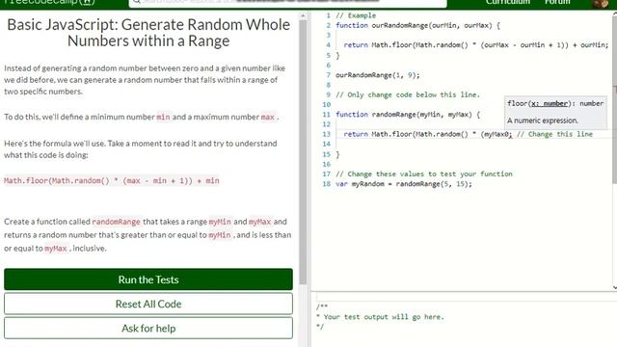Click the search magnifier icon

pos(136,2)
